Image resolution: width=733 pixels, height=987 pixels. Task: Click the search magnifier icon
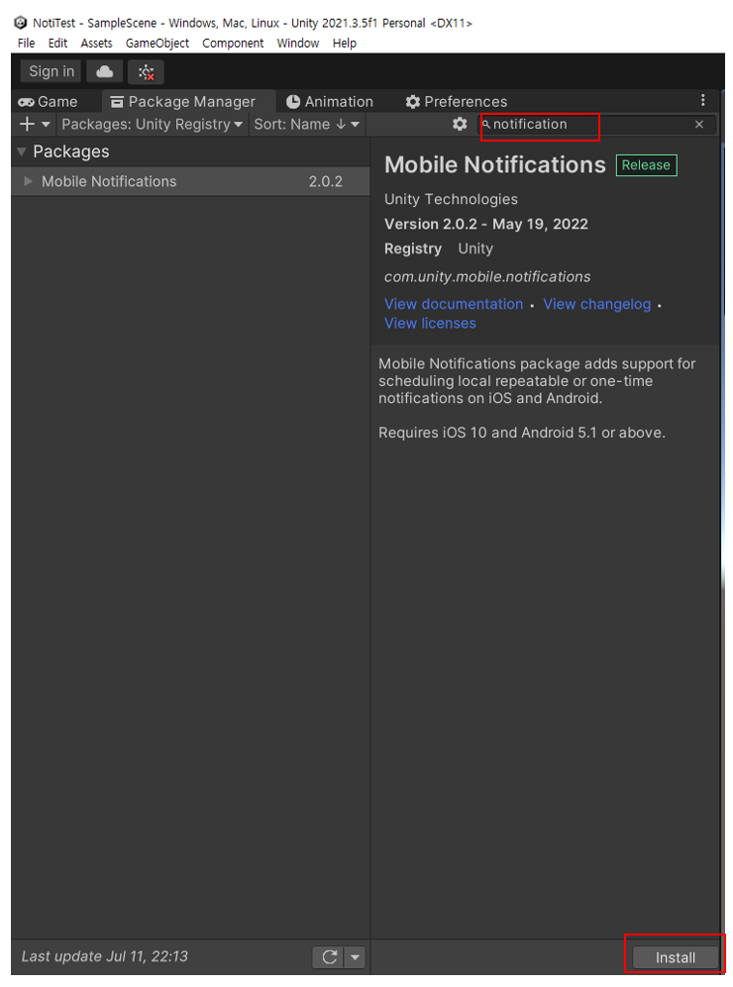486,124
